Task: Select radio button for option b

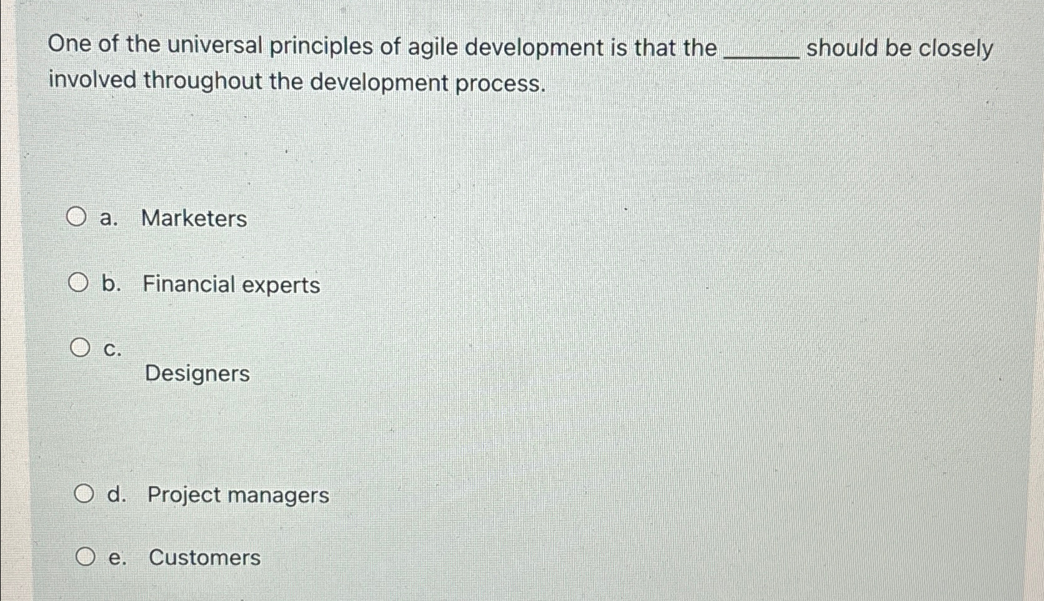Action: 79,282
